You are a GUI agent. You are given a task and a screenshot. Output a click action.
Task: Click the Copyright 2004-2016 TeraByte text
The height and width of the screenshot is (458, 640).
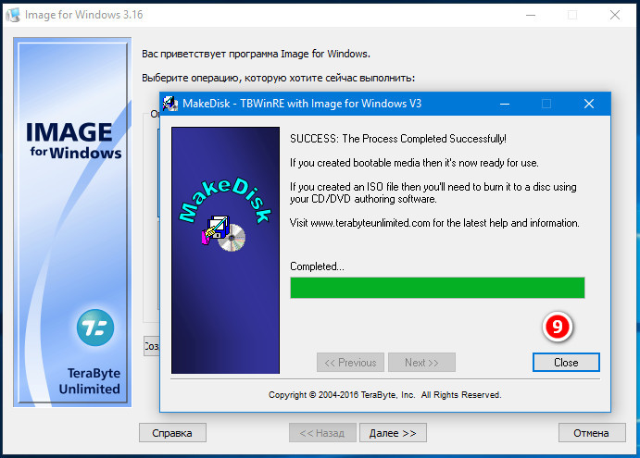point(384,395)
